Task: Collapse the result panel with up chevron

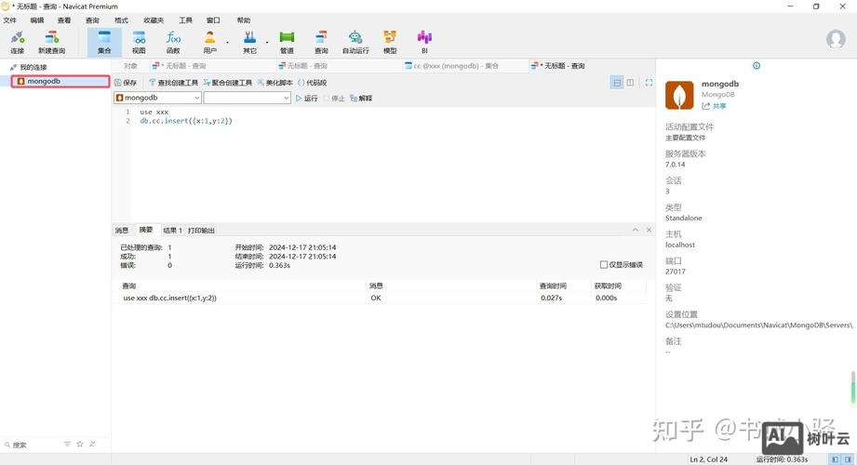Action: tap(636, 230)
